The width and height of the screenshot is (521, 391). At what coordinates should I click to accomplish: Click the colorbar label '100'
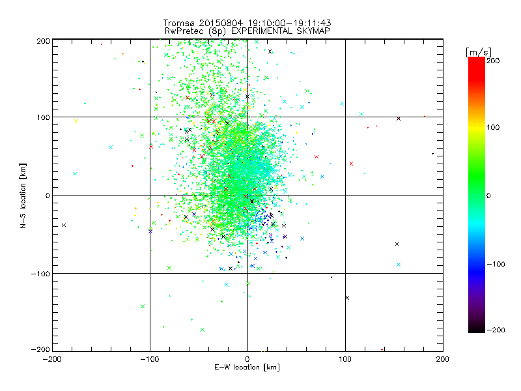493,127
